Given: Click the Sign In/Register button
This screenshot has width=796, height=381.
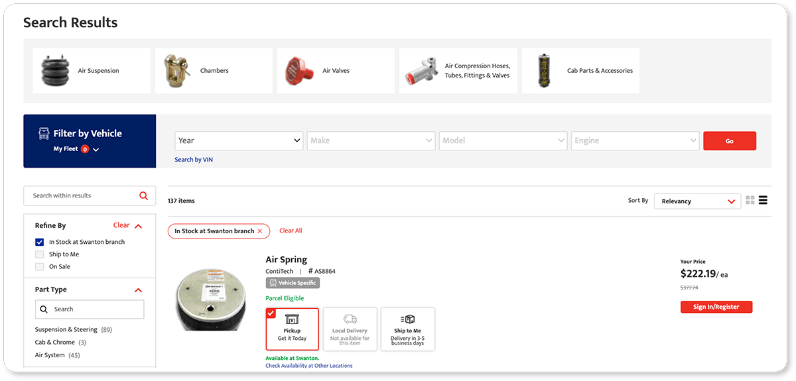Looking at the screenshot, I should 716,307.
